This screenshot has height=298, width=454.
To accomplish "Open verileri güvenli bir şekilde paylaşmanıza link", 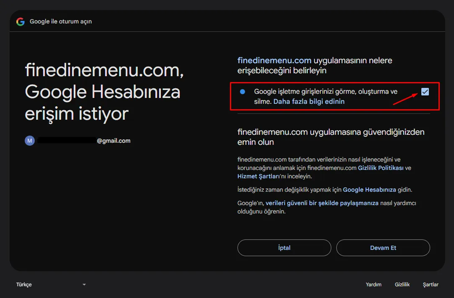I will click(322, 203).
